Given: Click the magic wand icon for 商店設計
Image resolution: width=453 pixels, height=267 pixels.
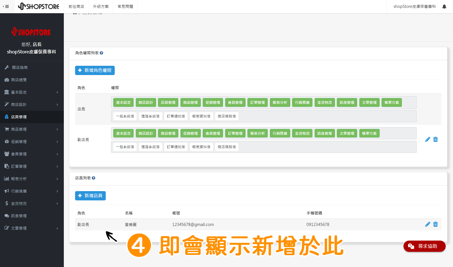Looking at the screenshot, I should tap(7, 105).
